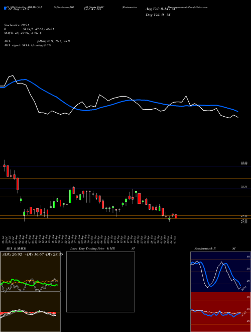The image size is (251, 332).
Task: Click the 'Day Vol: 0 M' text
Action: [x=158, y=15]
